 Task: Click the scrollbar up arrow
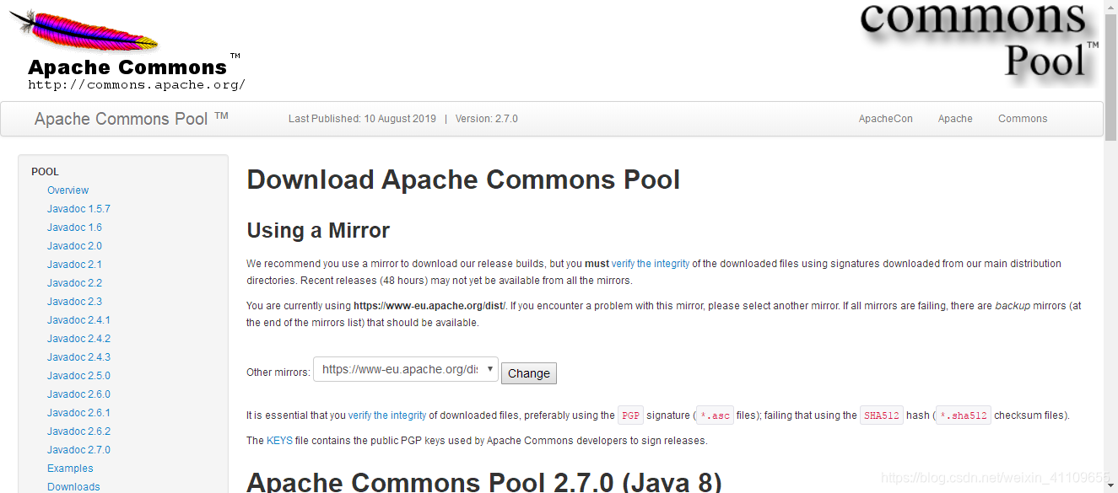point(1110,7)
